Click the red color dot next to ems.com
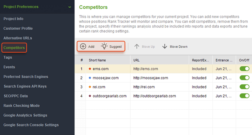252x135 pixels. coord(90,69)
